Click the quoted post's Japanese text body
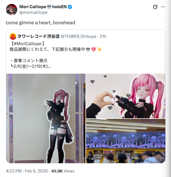Screen dimensions: 171x177 (x=56, y=55)
